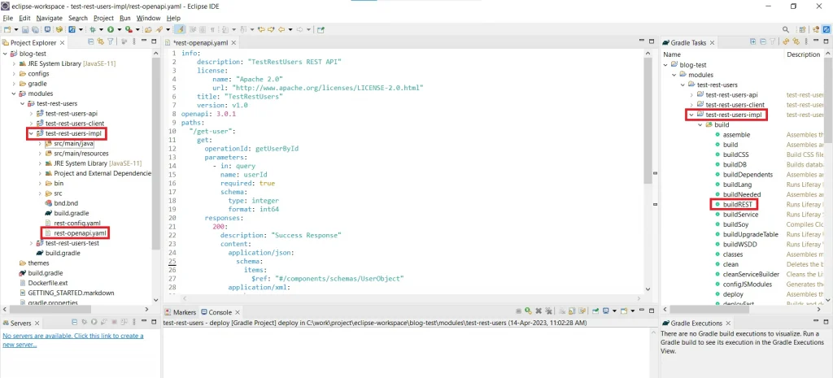Collapse the test-rest-users-impl project node in Project Explorer
Screen dimensions: 833x378
click(x=32, y=133)
